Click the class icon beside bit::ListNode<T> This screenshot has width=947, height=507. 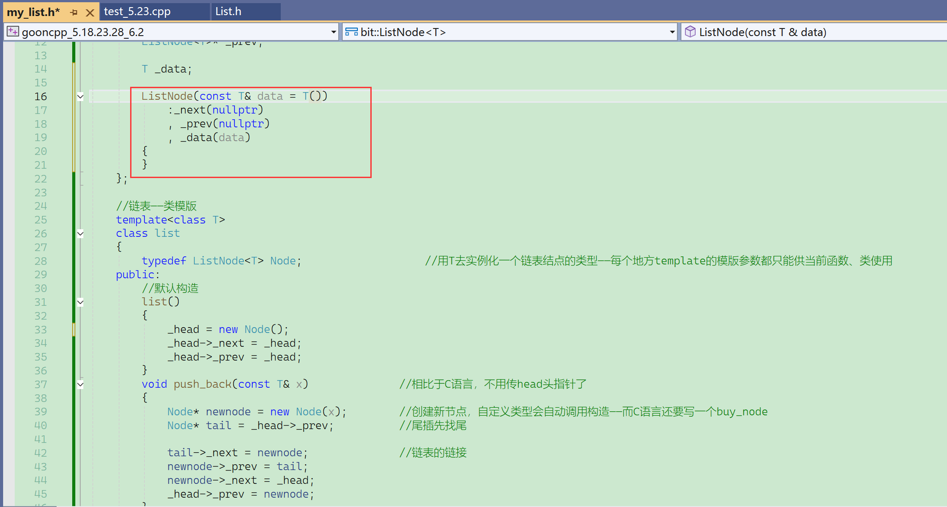click(x=351, y=32)
